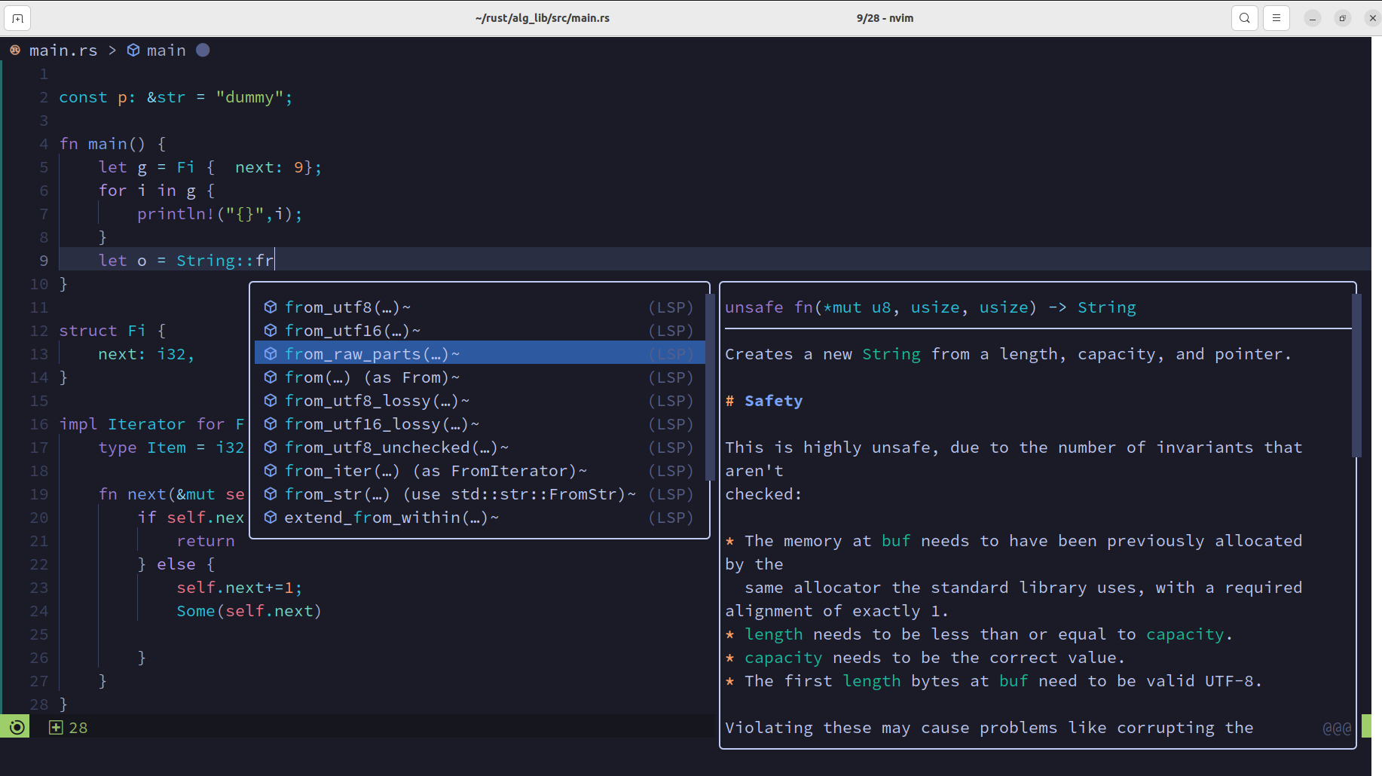Image resolution: width=1382 pixels, height=776 pixels.
Task: Click the cube icon beside extend_from_within
Action: coord(271,517)
